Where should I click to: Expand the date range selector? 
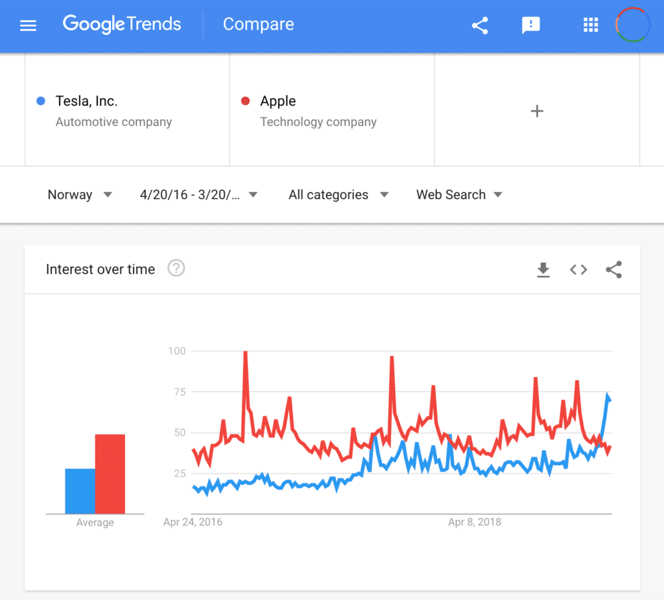(196, 195)
